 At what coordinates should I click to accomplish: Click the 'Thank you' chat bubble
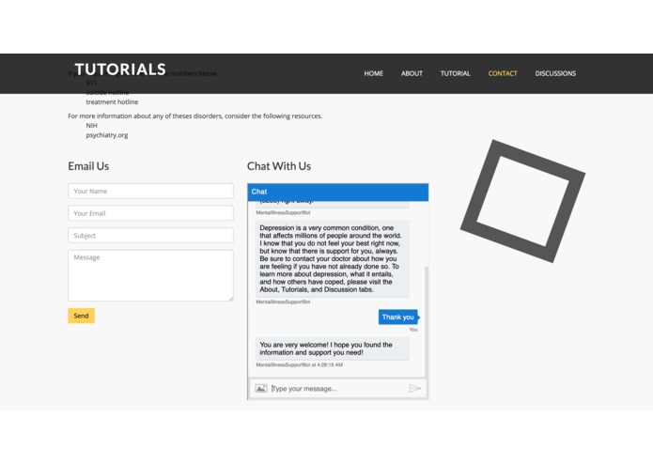click(x=398, y=317)
